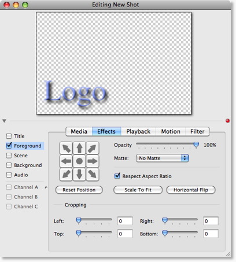Click the down arrow position button
Viewport: 236px width, 262px height.
pos(79,174)
